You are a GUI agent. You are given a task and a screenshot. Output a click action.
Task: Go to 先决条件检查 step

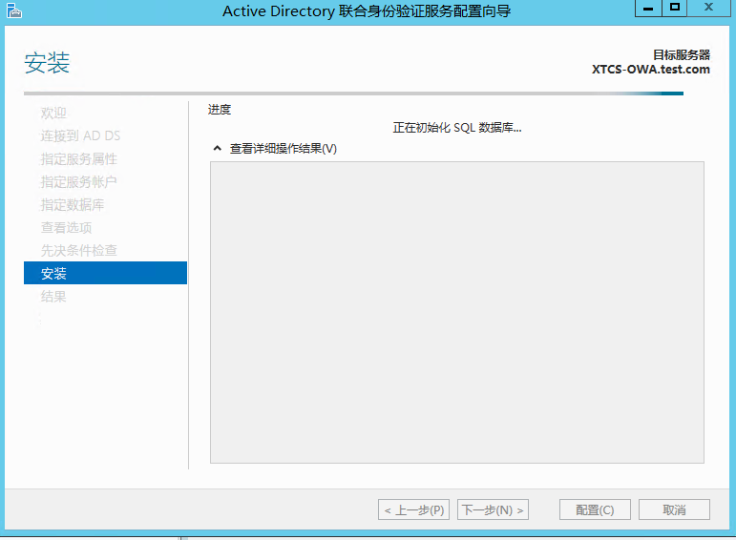point(78,251)
